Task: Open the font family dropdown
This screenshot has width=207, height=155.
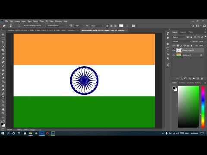Action: (x=34, y=26)
